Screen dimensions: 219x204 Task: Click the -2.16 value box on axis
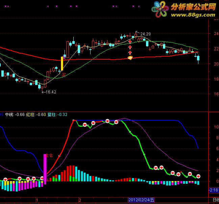[x=214, y=190]
